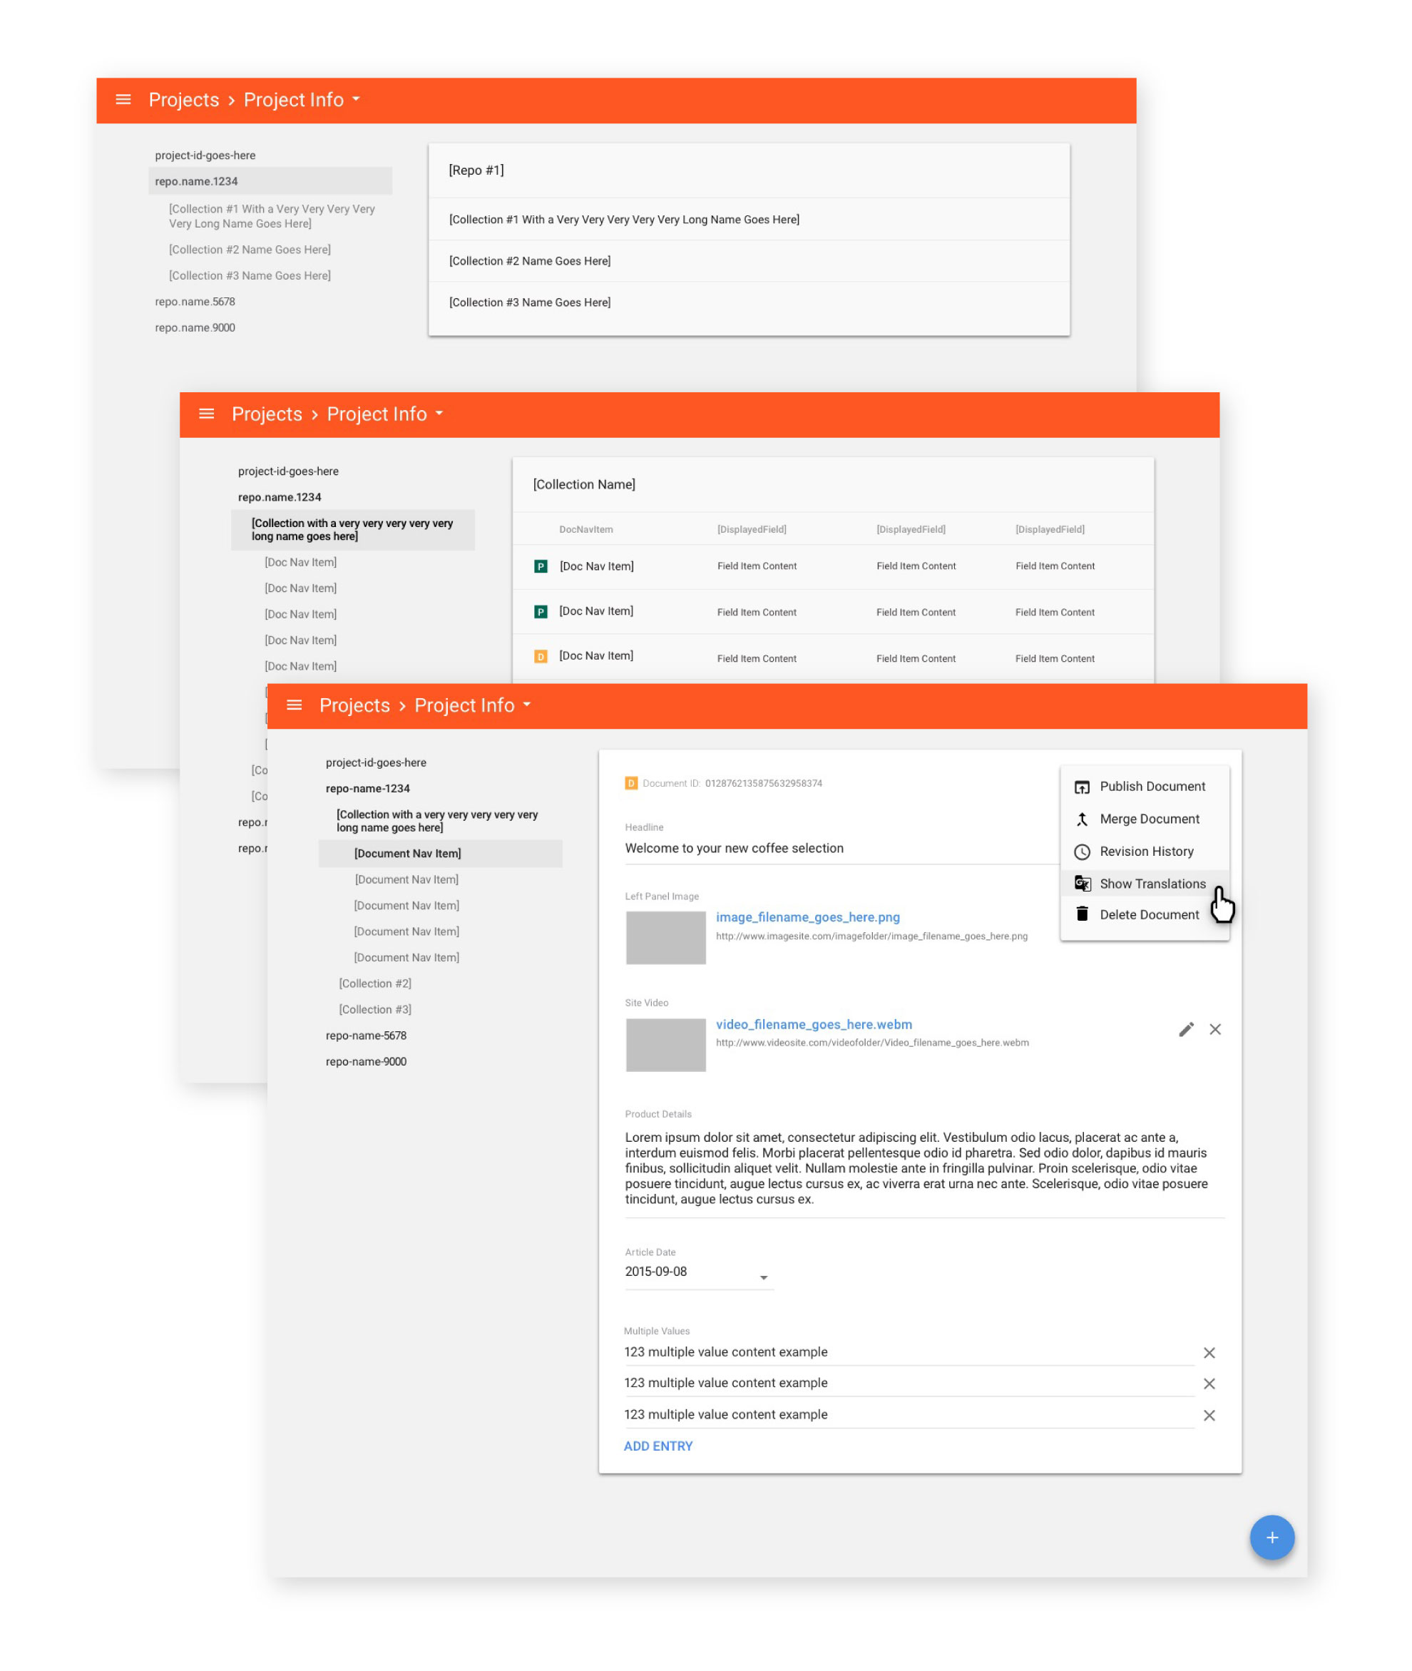Click Projects in the breadcrumb bar
The image size is (1412, 1671).
pos(354,705)
